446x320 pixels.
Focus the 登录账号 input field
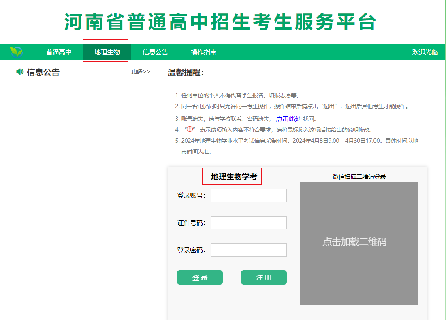[x=249, y=195]
